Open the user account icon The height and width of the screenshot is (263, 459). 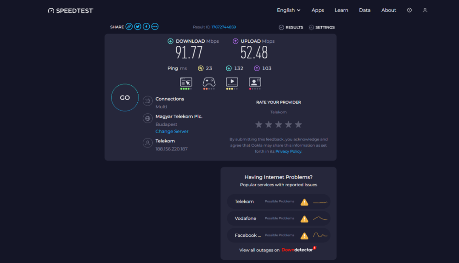coord(425,10)
